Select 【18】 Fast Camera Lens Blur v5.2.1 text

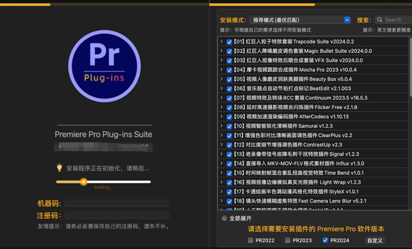(300, 201)
